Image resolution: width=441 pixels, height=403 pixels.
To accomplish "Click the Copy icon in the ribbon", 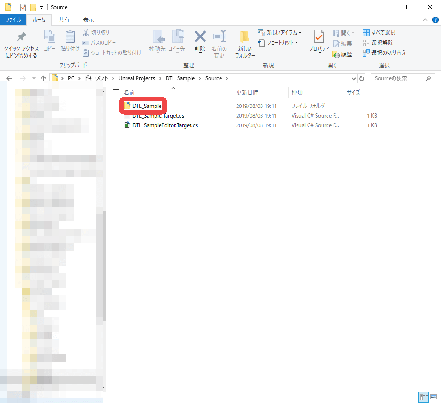I will coord(49,37).
